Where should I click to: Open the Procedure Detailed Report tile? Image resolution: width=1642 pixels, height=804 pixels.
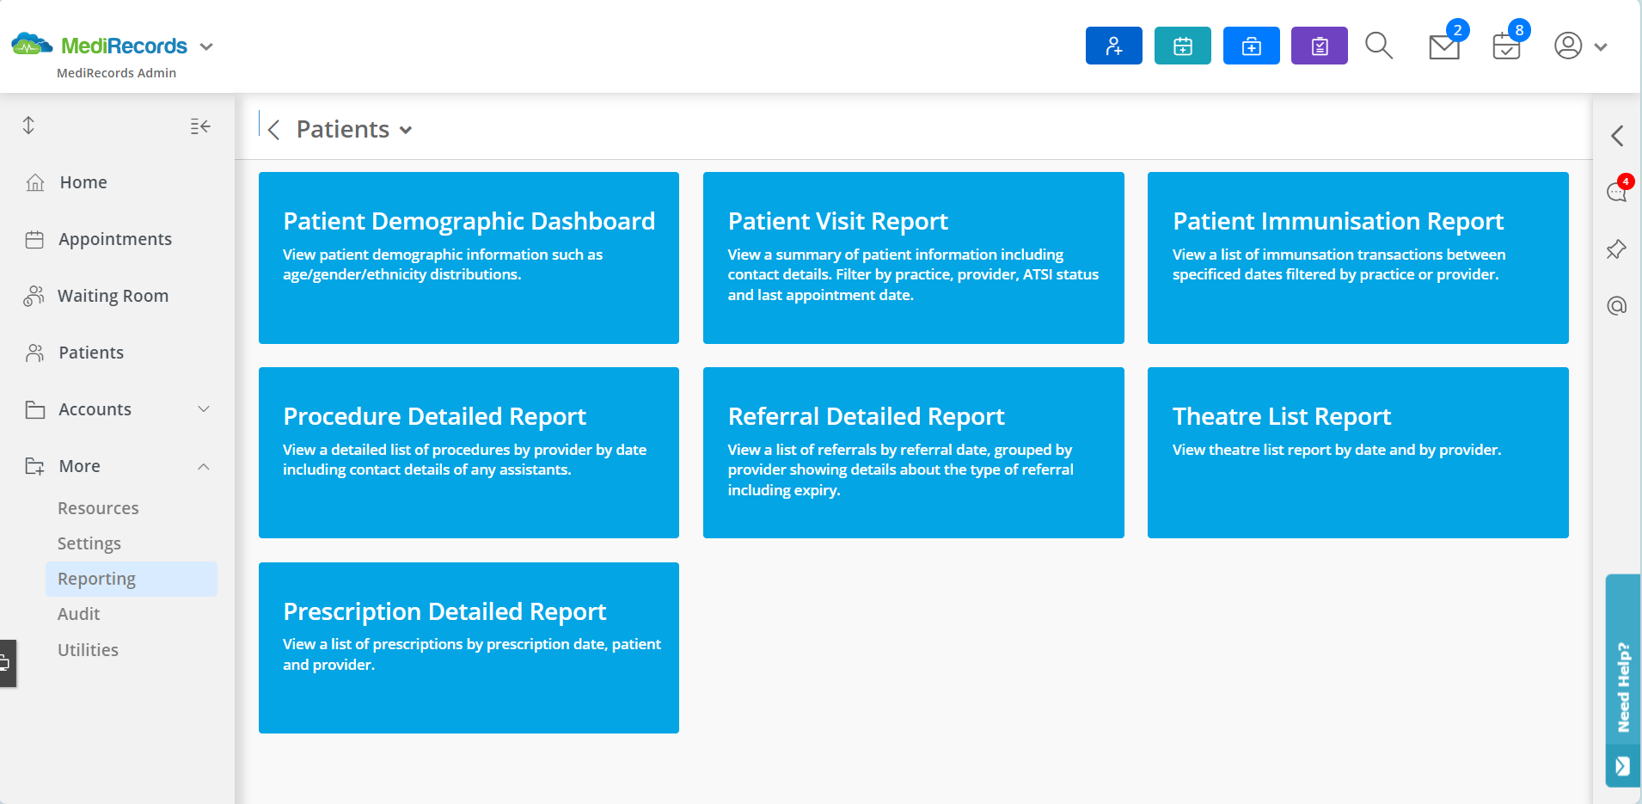(x=469, y=453)
